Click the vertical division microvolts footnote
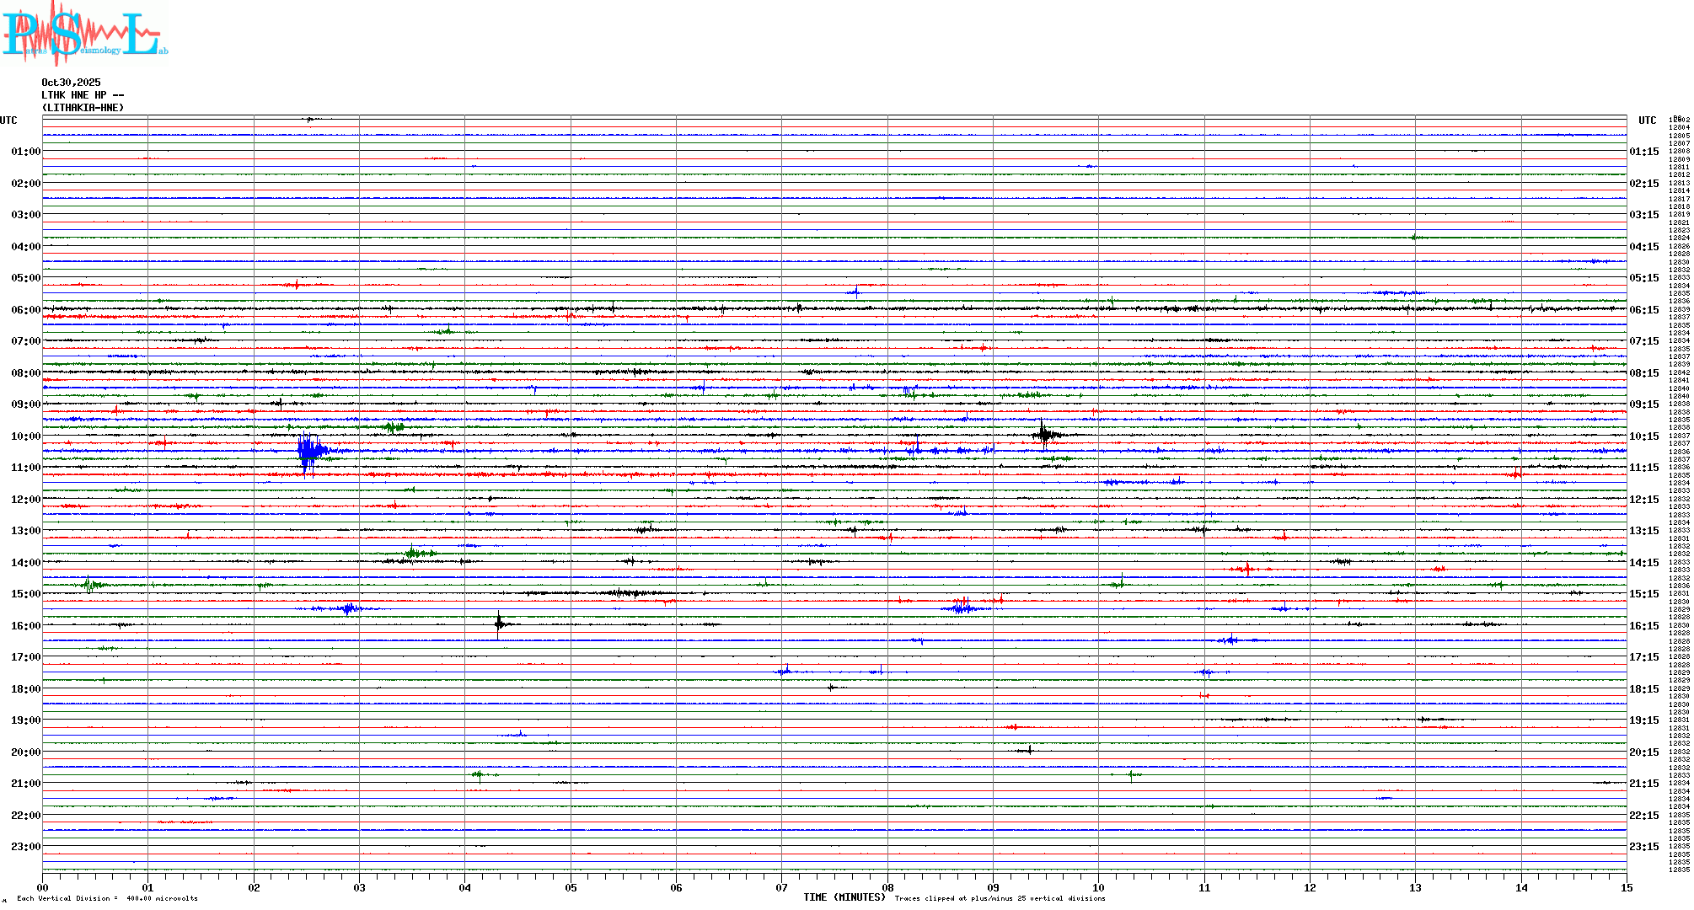Screen dimensions: 1694x910 (107, 899)
